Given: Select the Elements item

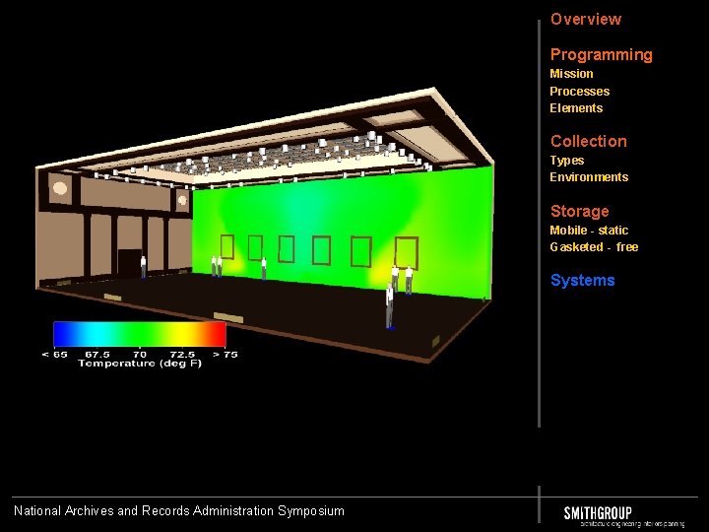Looking at the screenshot, I should [x=576, y=108].
